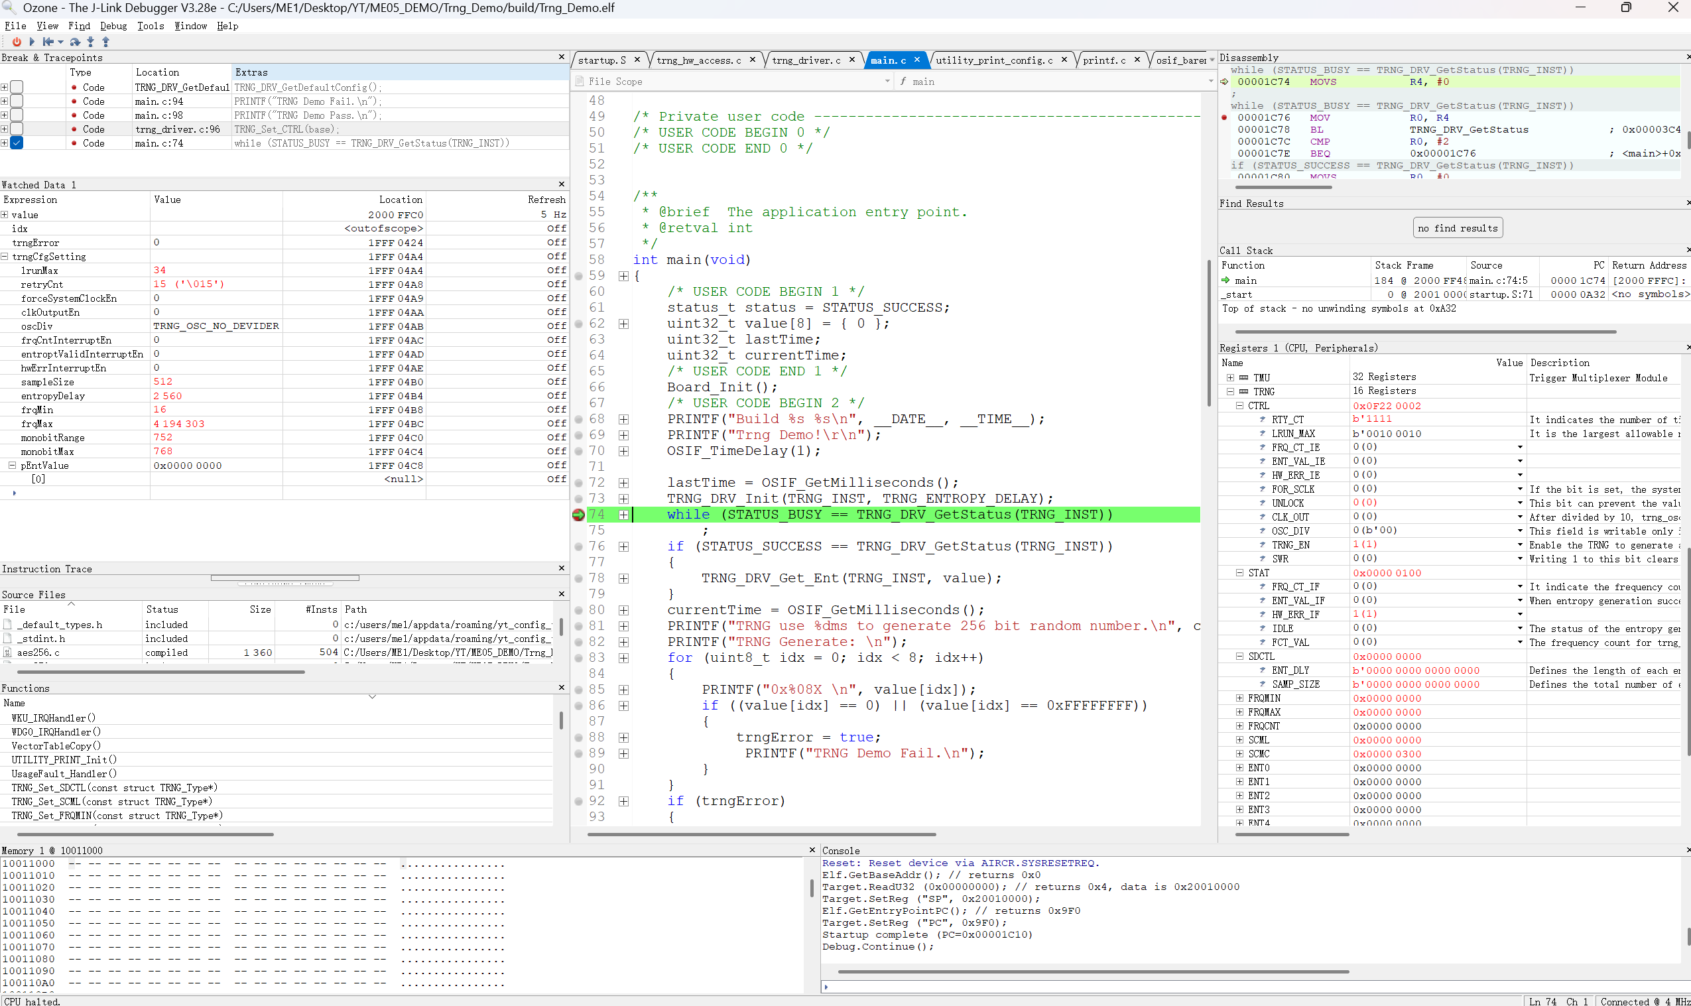Collapse the trngCfgSetting watch expression
Image resolution: width=1691 pixels, height=1006 pixels.
pos(5,257)
